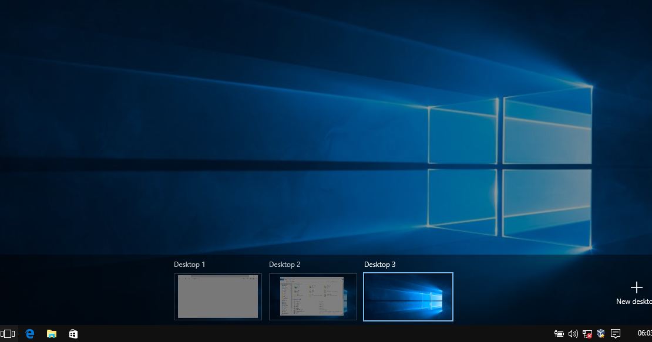Open the VirtualBox Guest Additions tray icon

pos(600,333)
